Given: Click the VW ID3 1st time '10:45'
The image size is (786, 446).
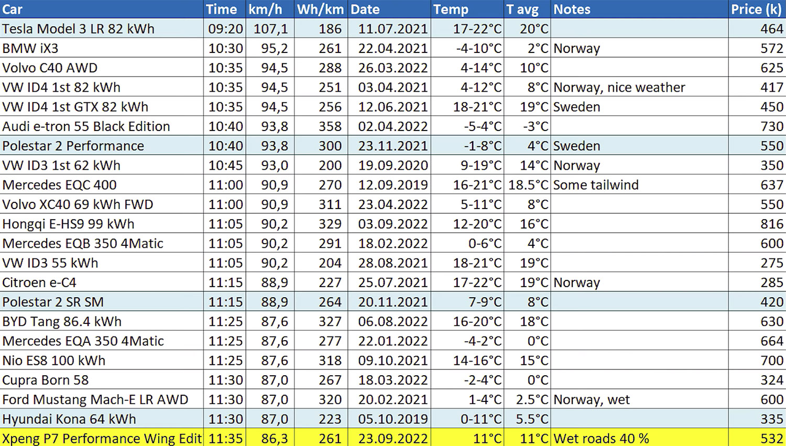Looking at the screenshot, I should point(225,165).
